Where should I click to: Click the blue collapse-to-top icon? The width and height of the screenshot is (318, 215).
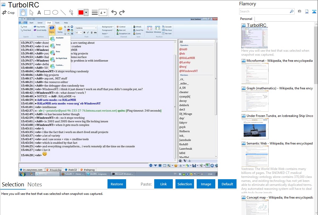(x=314, y=11)
